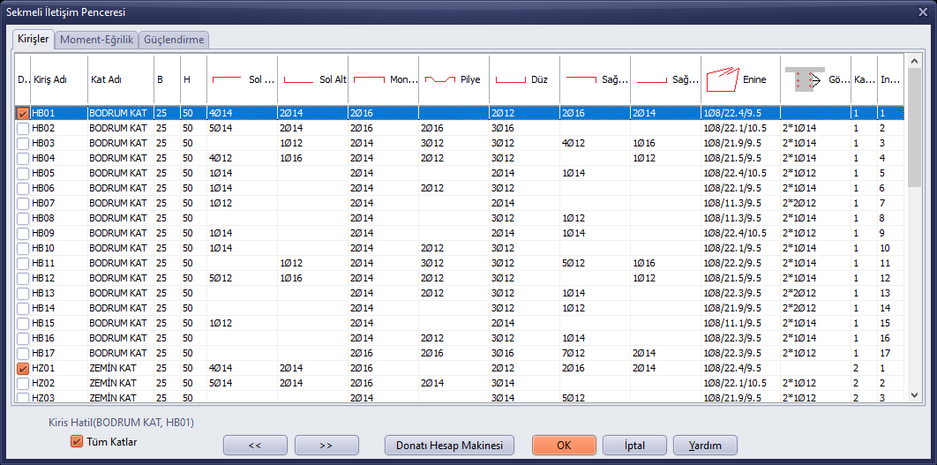937x465 pixels.
Task: Uncheck the HZ01 row checkbox
Action: tap(23, 368)
